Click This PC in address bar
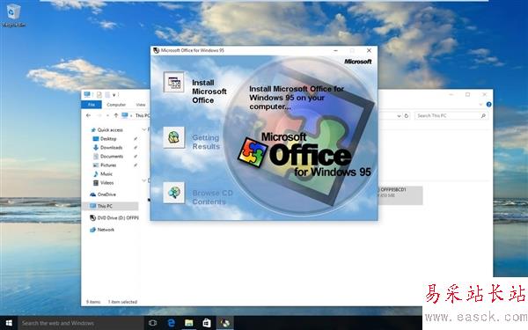The image size is (528, 330). point(143,115)
